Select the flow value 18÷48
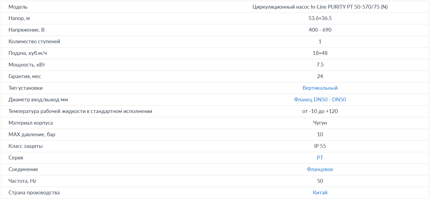The width and height of the screenshot is (430, 200). [320, 53]
